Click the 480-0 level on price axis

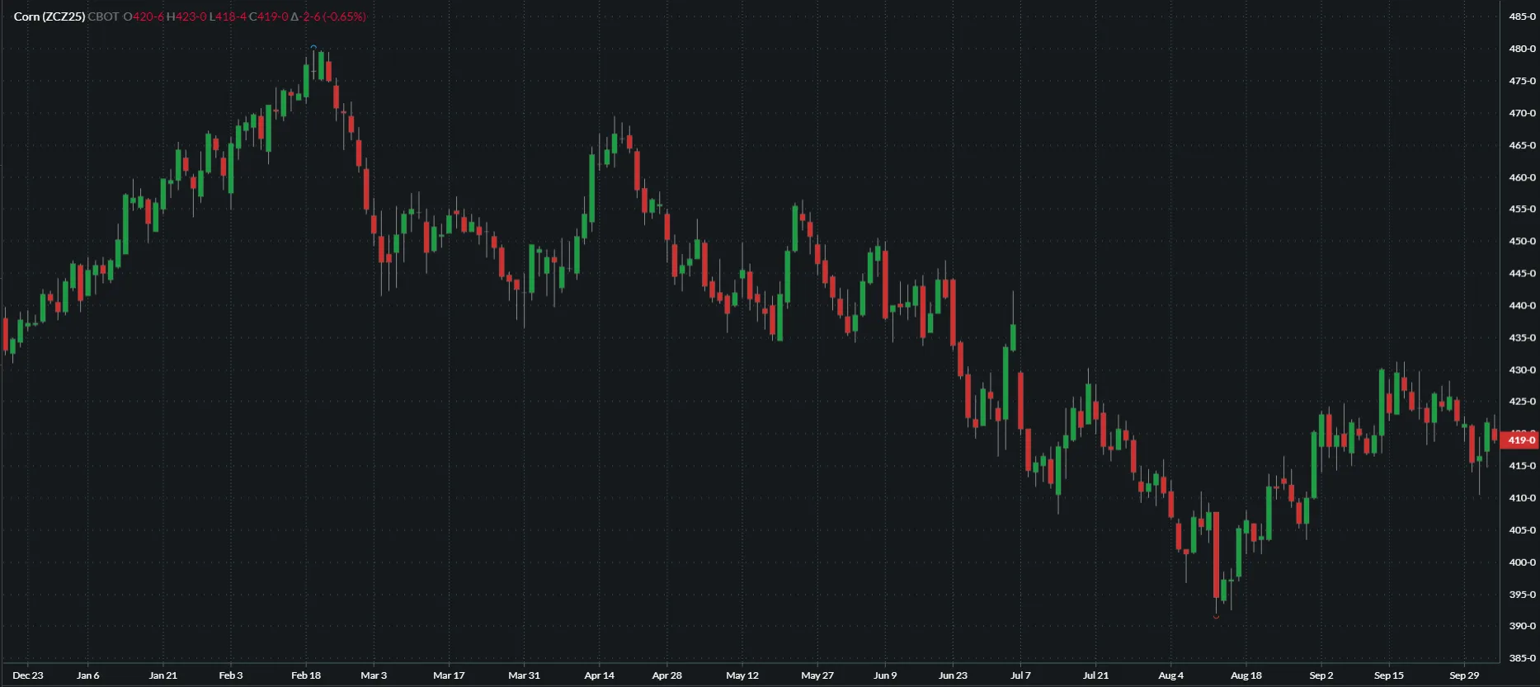coord(1522,49)
